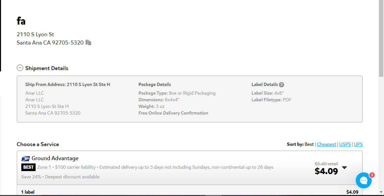Copy the recipient address with clipboard icon
The height and width of the screenshot is (196, 384).
click(x=89, y=43)
